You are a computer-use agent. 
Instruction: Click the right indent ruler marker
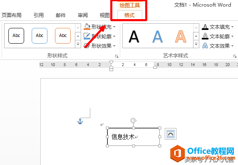[x=155, y=67]
